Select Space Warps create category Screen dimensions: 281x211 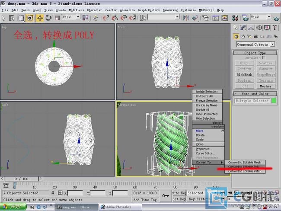pos(269,37)
